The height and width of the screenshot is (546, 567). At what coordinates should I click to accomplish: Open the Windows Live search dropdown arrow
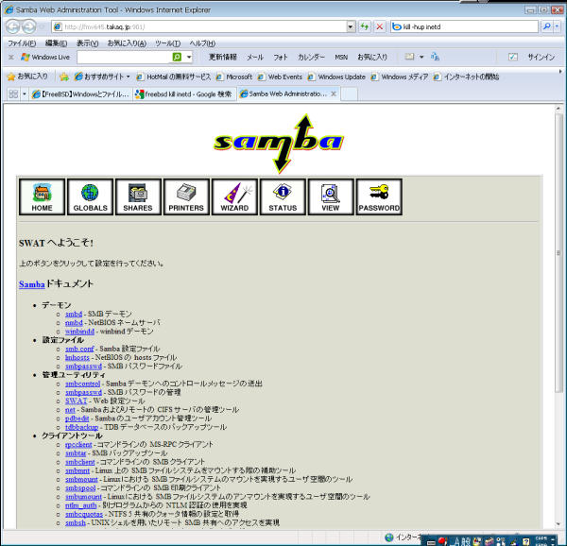pos(189,57)
